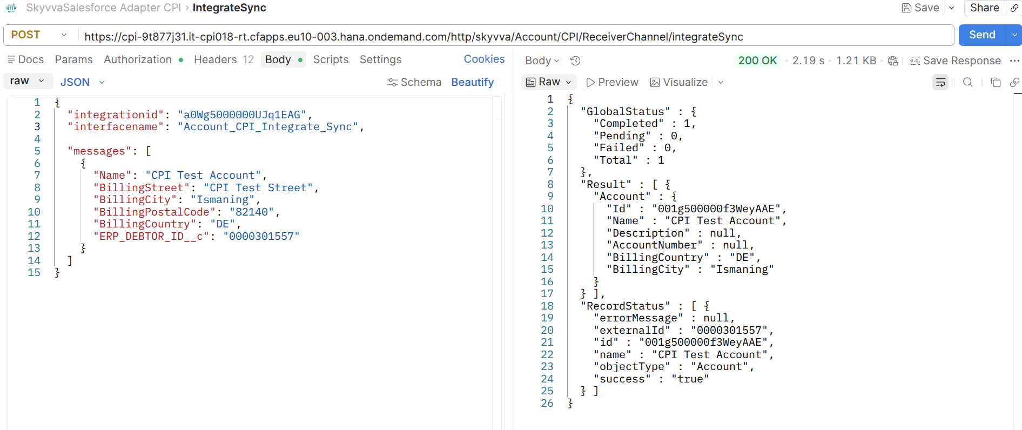Switch response view to Preview
1022x430 pixels.
click(612, 82)
